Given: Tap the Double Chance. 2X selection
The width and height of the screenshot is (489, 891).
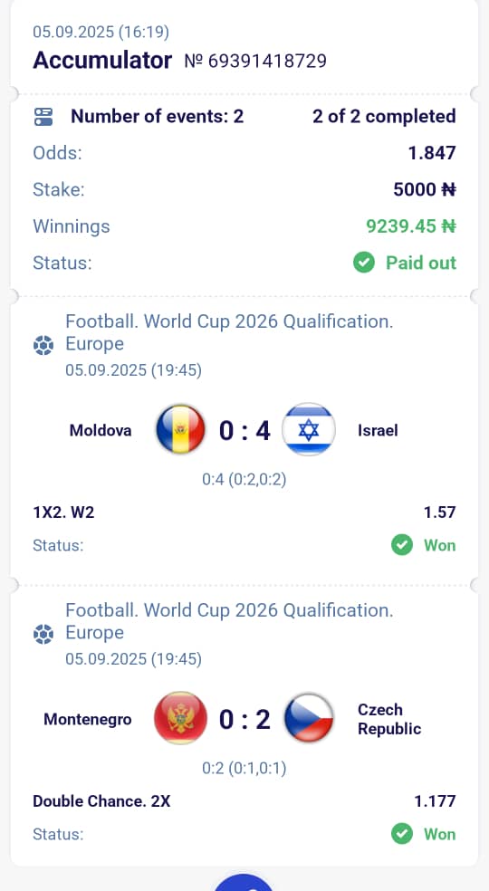Looking at the screenshot, I should tap(101, 801).
